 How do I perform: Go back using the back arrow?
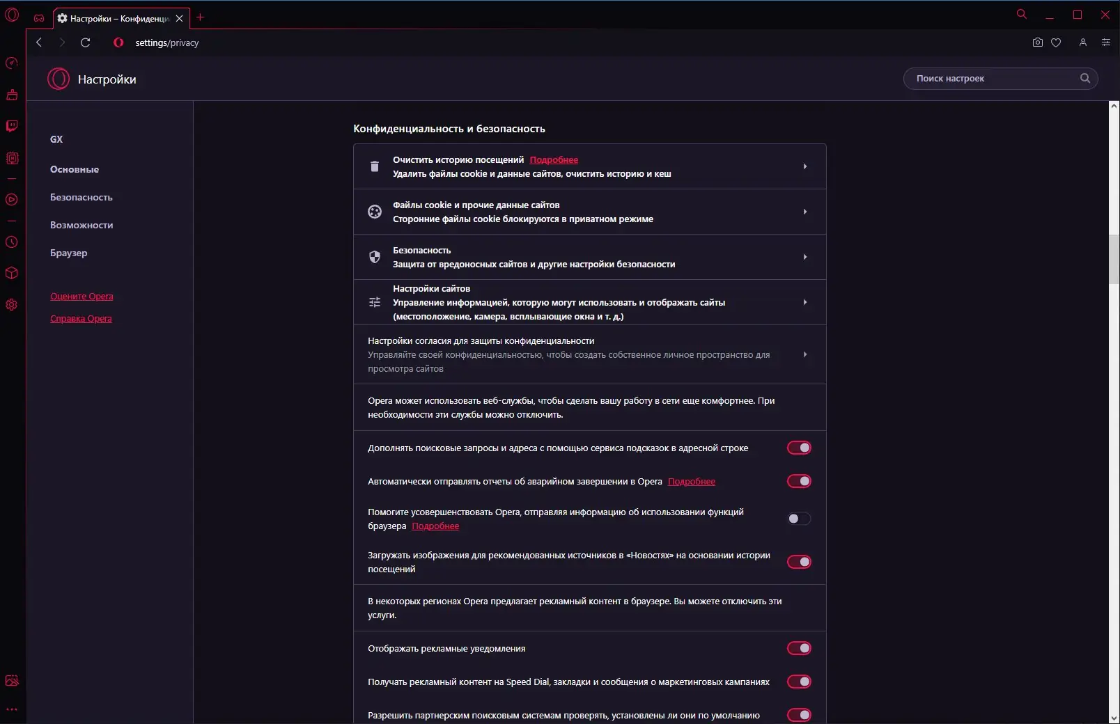pyautogui.click(x=39, y=42)
